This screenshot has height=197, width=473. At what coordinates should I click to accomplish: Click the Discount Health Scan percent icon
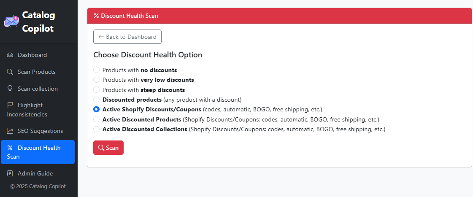[10, 148]
